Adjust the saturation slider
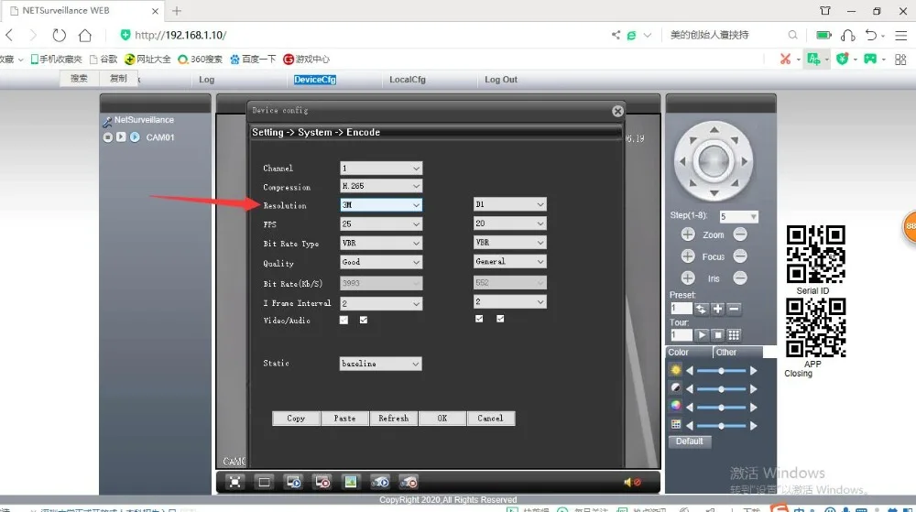 point(722,407)
